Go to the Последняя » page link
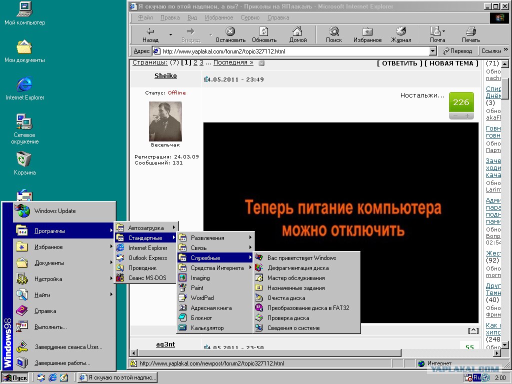 tap(233, 62)
